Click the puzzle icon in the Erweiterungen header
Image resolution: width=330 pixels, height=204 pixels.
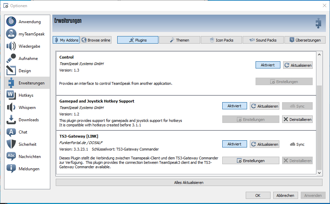click(318, 23)
